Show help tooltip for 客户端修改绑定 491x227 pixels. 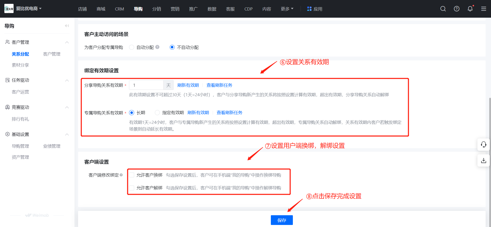(x=121, y=175)
